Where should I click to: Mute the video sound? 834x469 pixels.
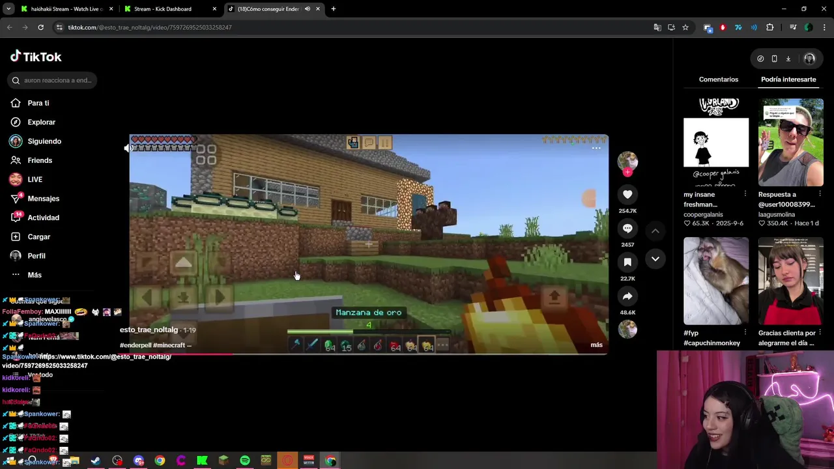[x=128, y=148]
